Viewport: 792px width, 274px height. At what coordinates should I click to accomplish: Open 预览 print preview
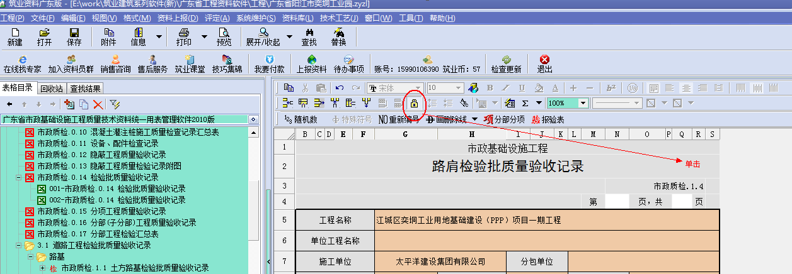pos(224,36)
